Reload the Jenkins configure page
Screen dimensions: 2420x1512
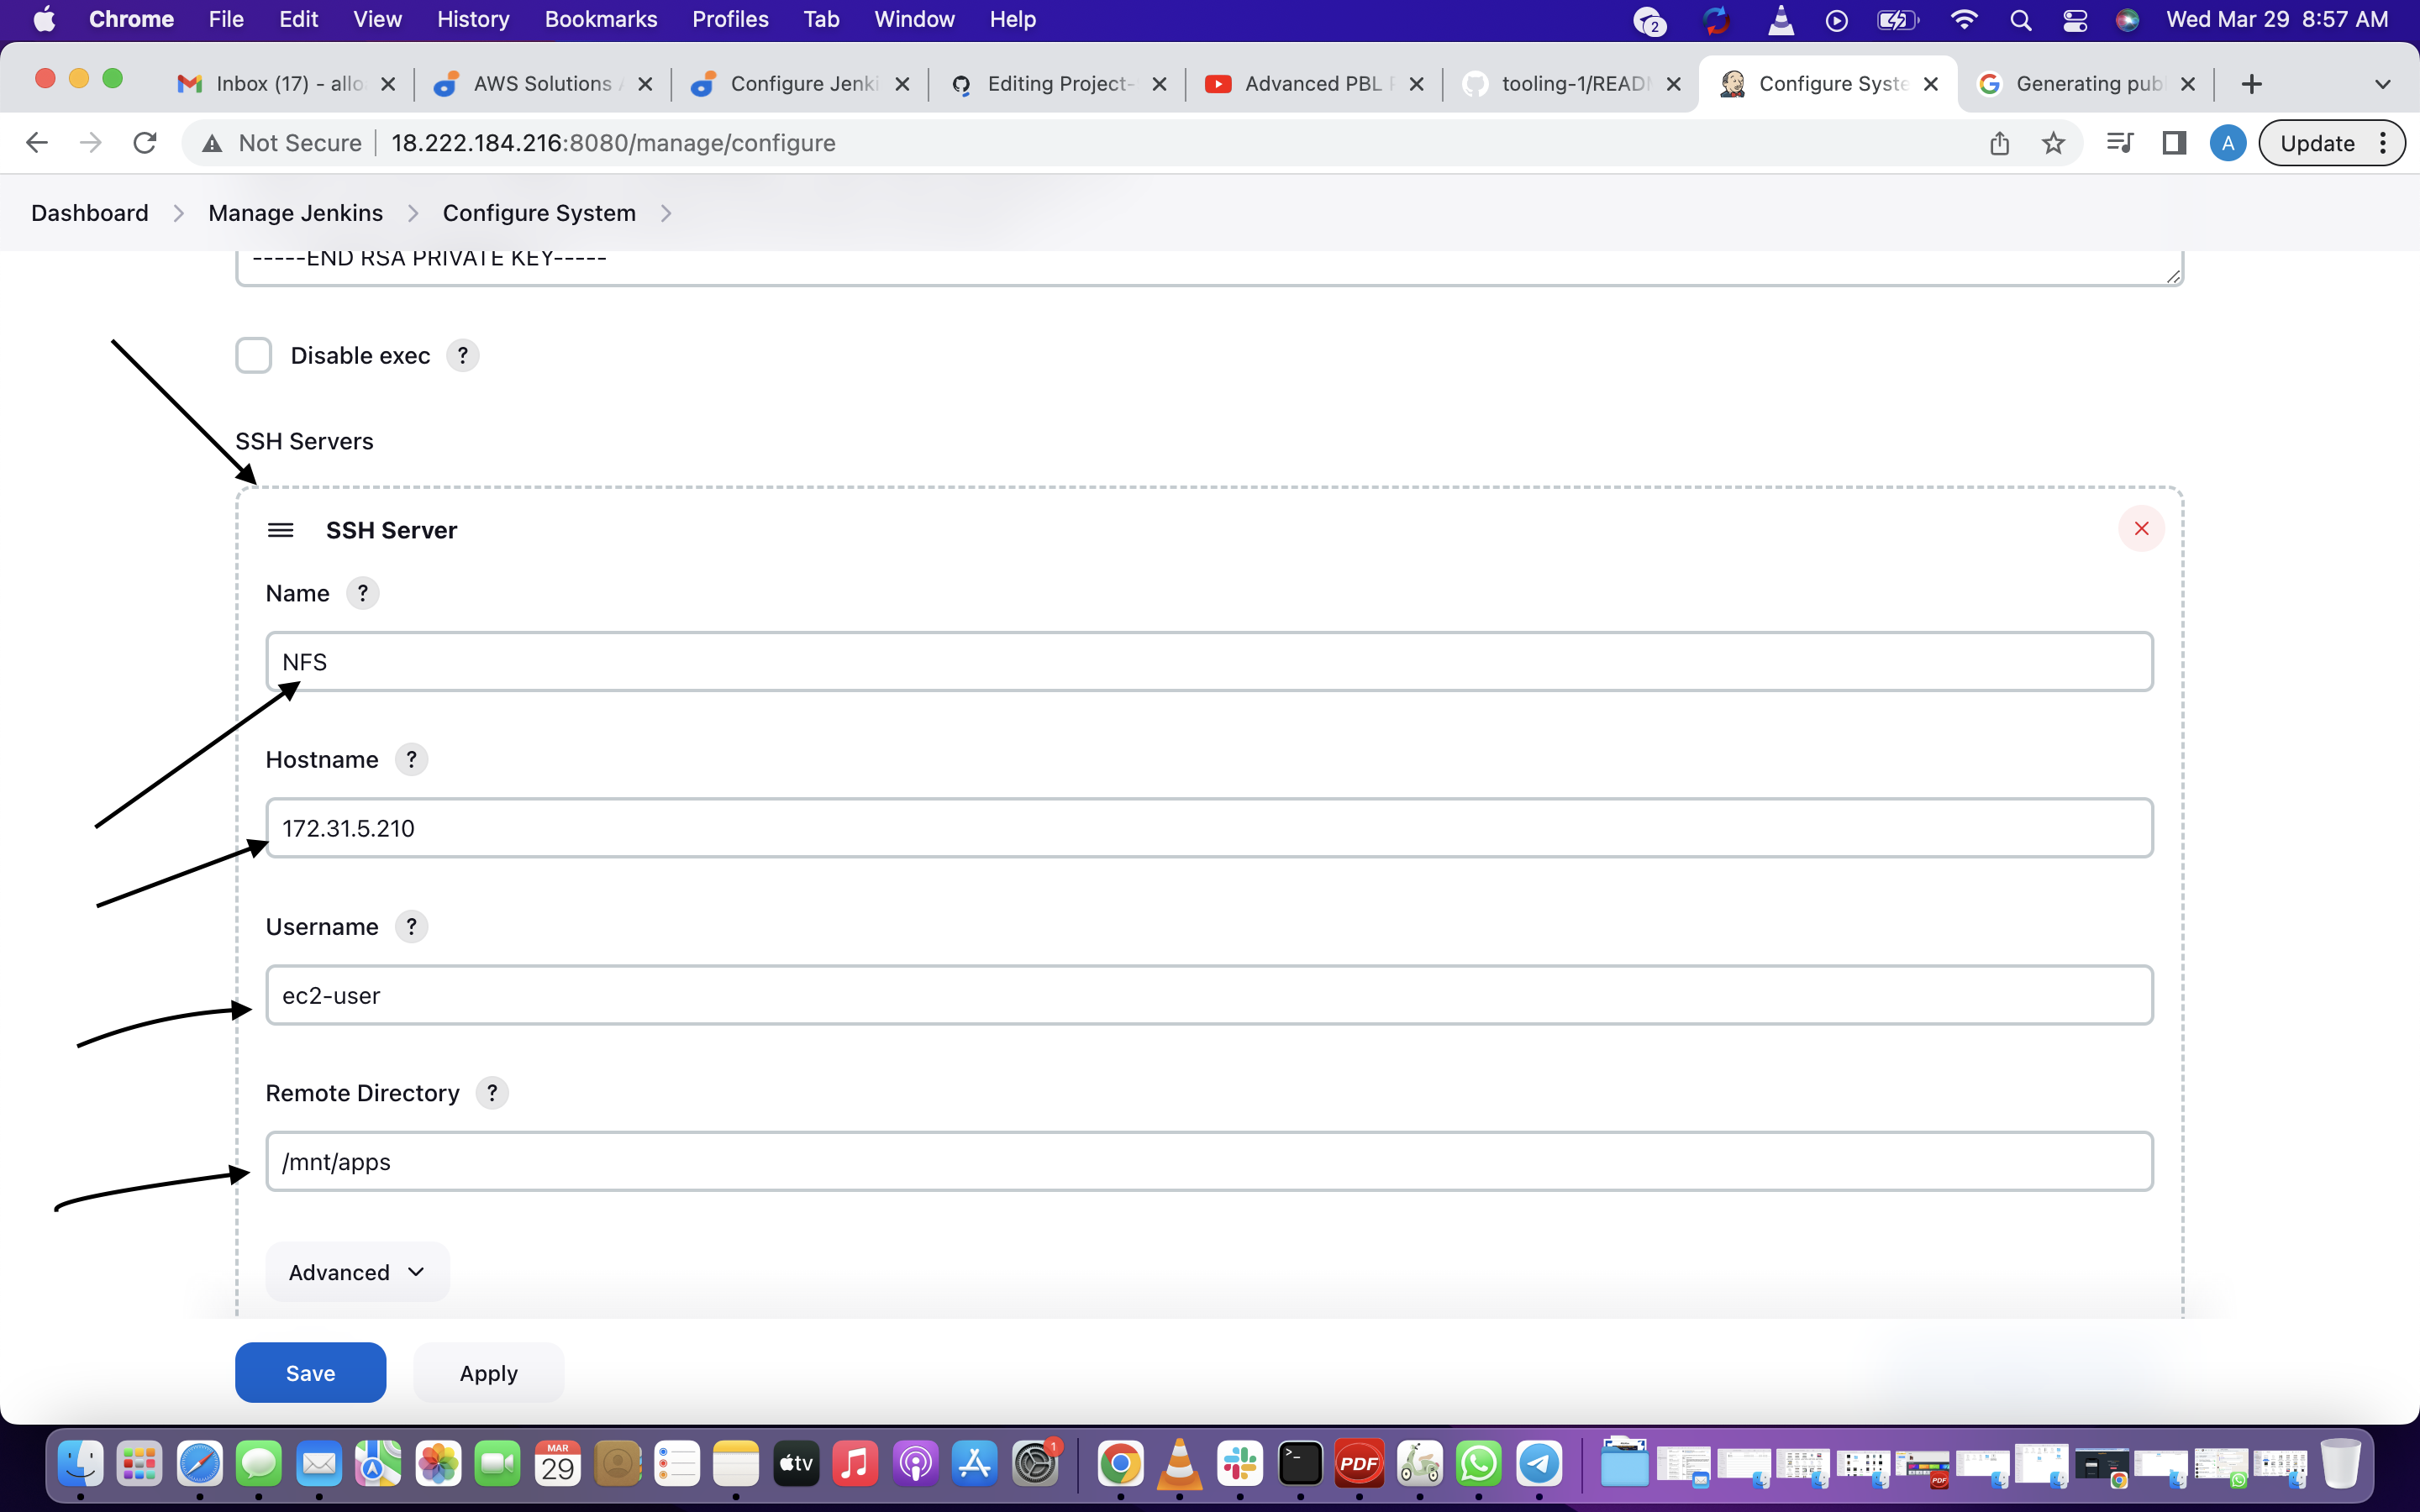[145, 143]
